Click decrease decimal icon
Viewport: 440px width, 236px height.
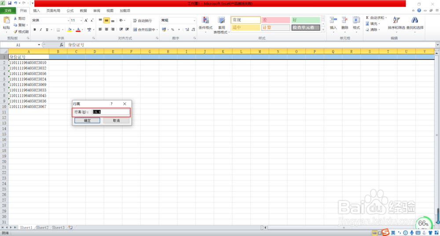coord(193,29)
